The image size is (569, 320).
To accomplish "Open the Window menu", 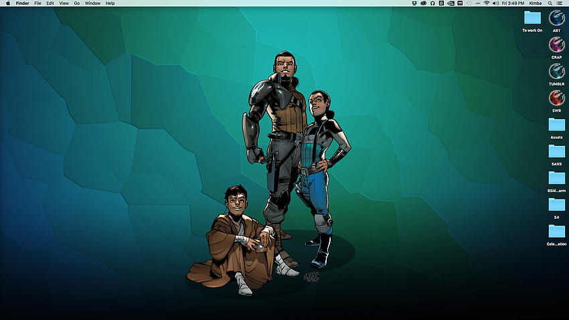I will tap(92, 3).
